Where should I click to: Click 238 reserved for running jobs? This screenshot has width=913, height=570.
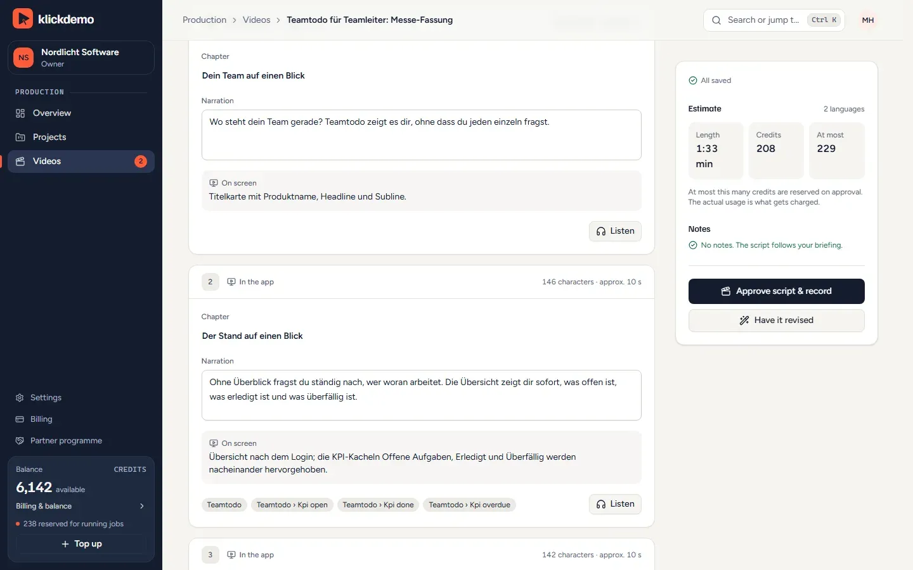[x=74, y=524]
